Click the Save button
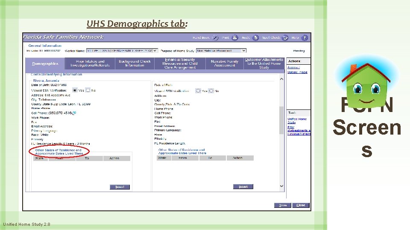 point(283,205)
